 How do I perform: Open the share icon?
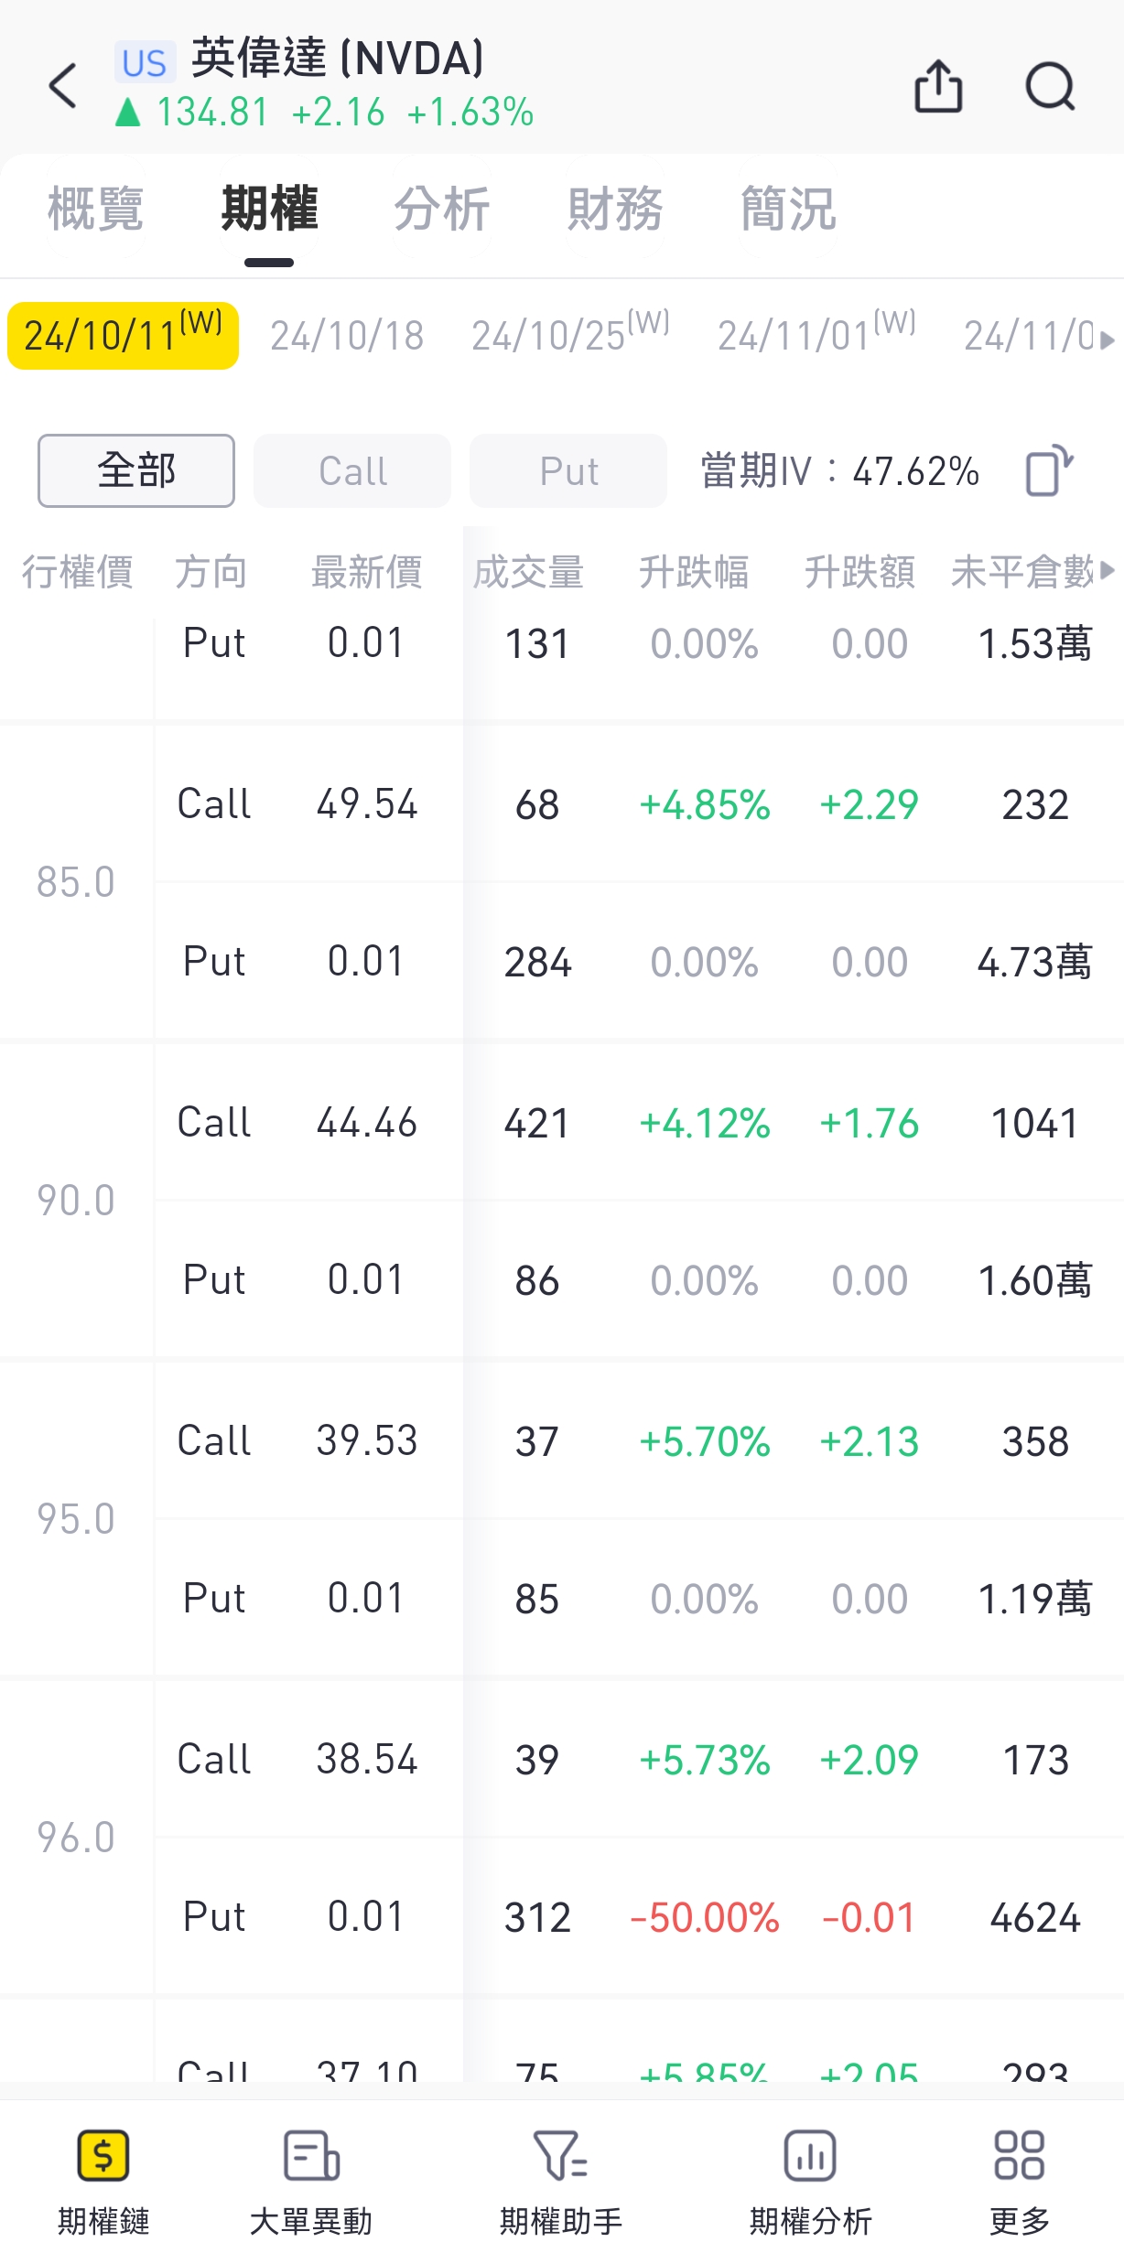[x=938, y=87]
